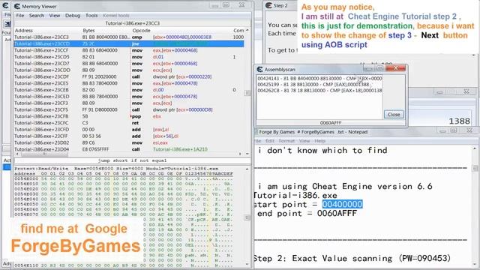Screen dimensions: 480x270
Task: Select row Tutorial-i386.exe+23CD5 mov dl,01
Action: pos(129,57)
